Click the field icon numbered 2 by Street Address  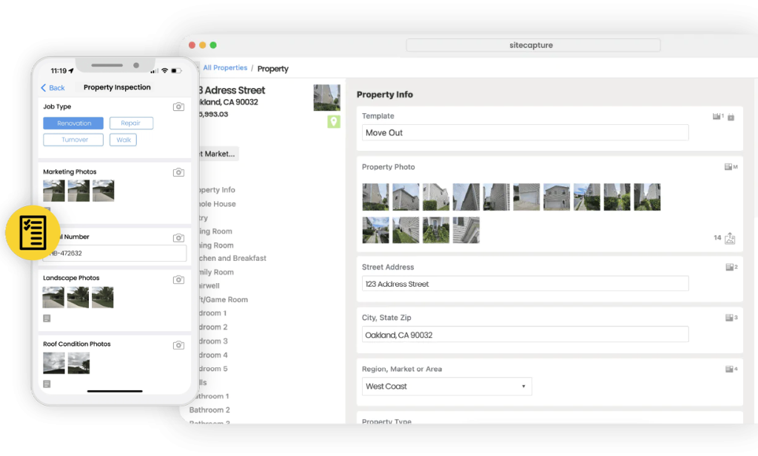click(731, 267)
